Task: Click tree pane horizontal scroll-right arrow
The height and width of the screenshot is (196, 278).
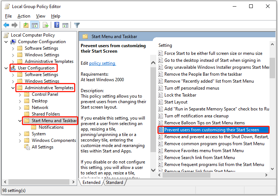Action: [73, 182]
